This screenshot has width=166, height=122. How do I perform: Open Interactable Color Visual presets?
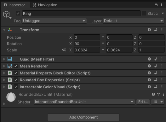coord(156,87)
